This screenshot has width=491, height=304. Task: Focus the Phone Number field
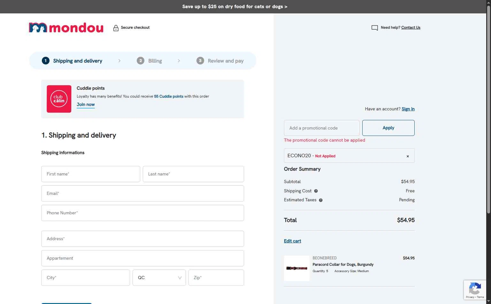click(142, 213)
